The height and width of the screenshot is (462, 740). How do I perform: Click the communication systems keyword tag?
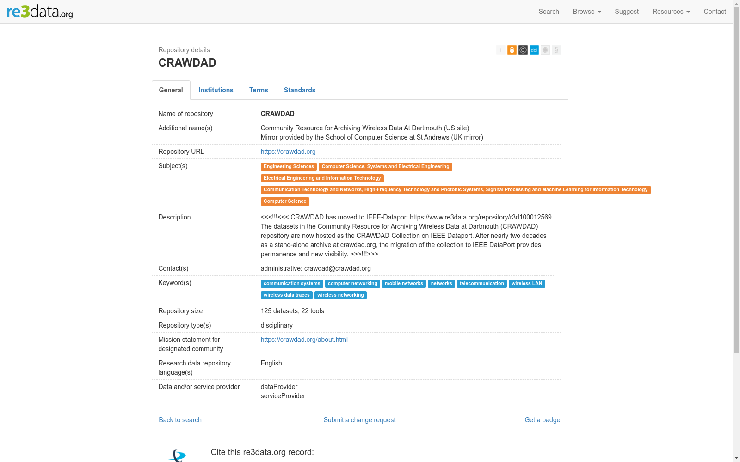point(292,284)
